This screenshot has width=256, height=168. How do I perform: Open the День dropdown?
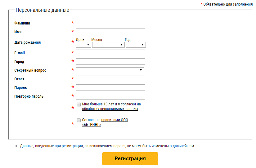(x=83, y=45)
